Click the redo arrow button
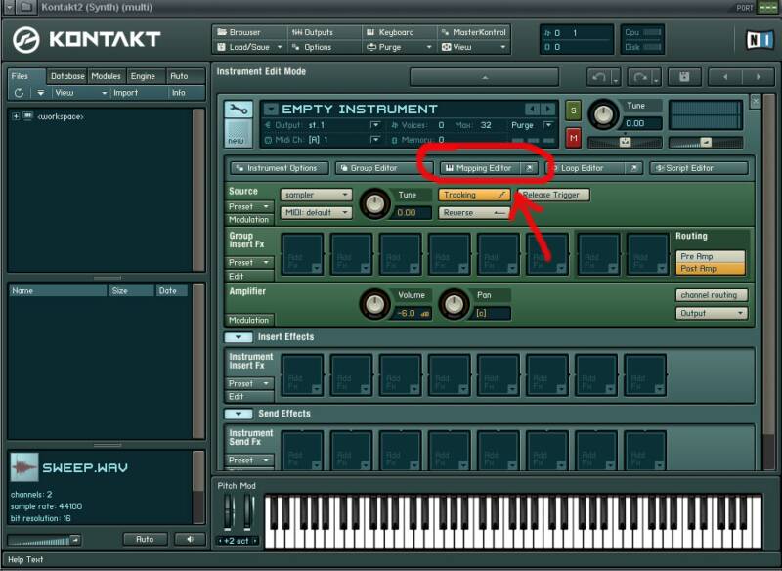Image resolution: width=782 pixels, height=571 pixels. pyautogui.click(x=640, y=78)
